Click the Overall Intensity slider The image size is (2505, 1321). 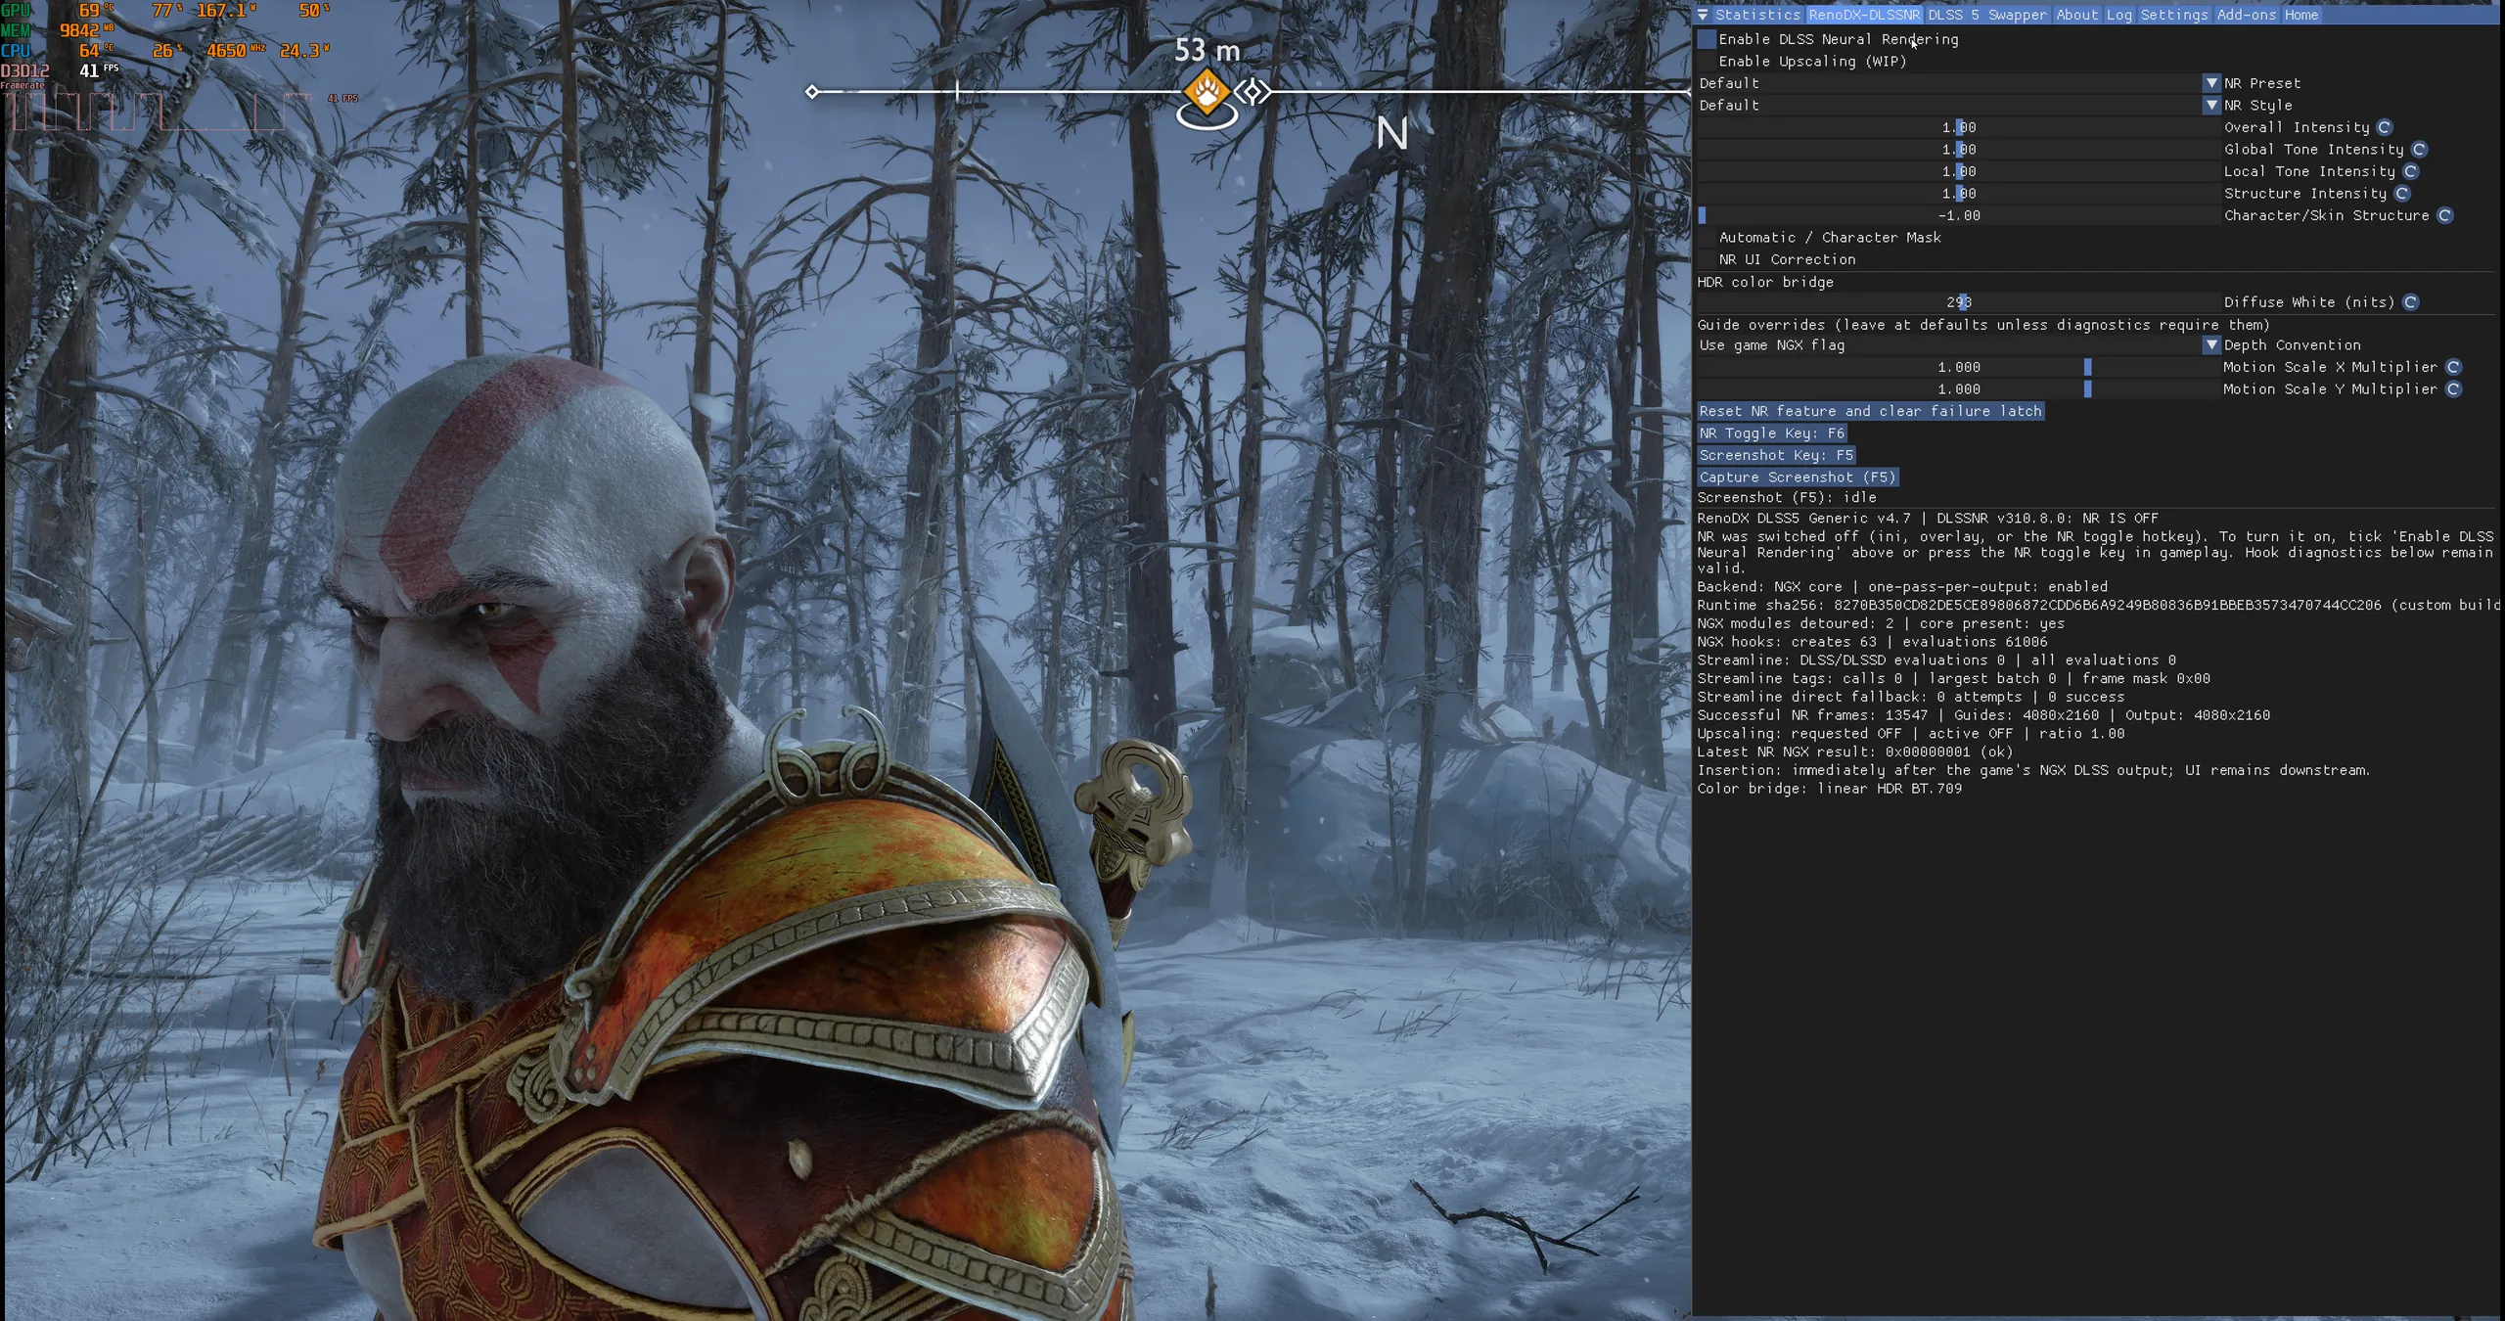tap(1958, 127)
